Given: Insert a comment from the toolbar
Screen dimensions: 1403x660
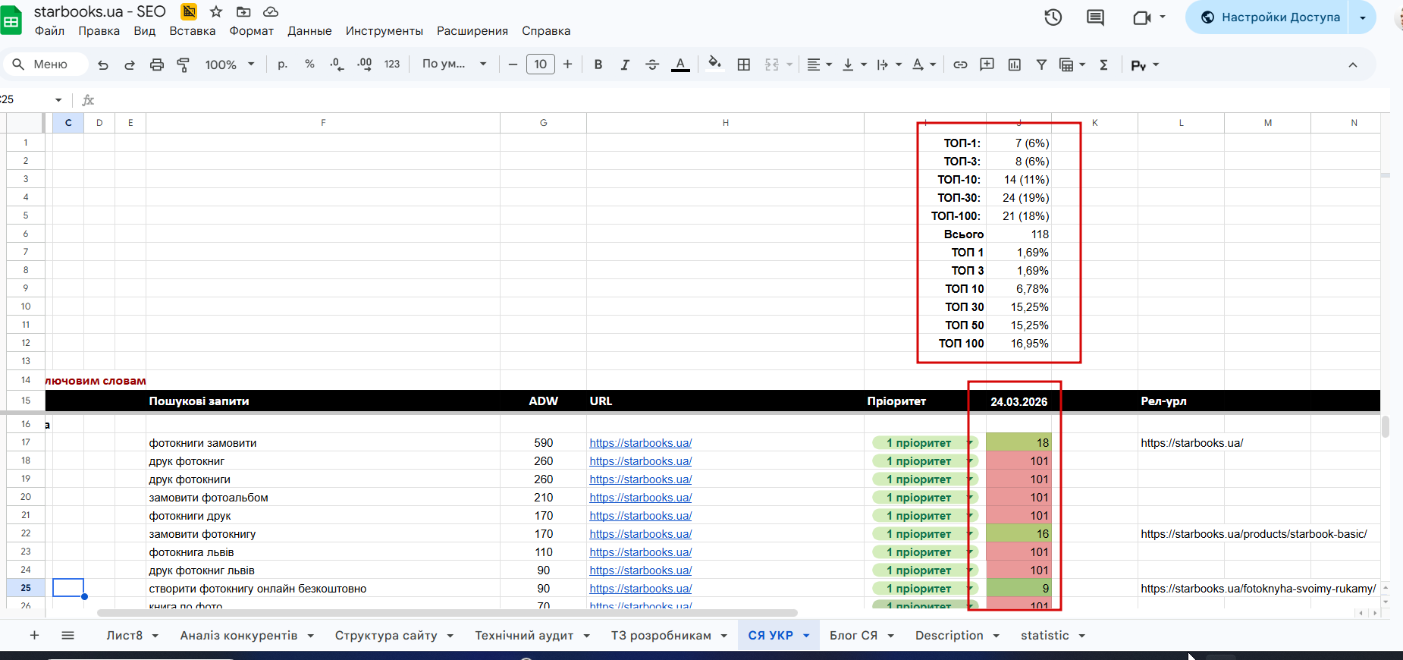Looking at the screenshot, I should [987, 65].
